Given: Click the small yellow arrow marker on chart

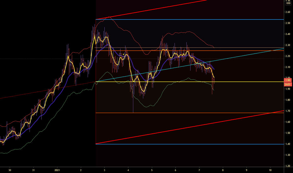Looking at the screenshot, I should click(124, 54).
